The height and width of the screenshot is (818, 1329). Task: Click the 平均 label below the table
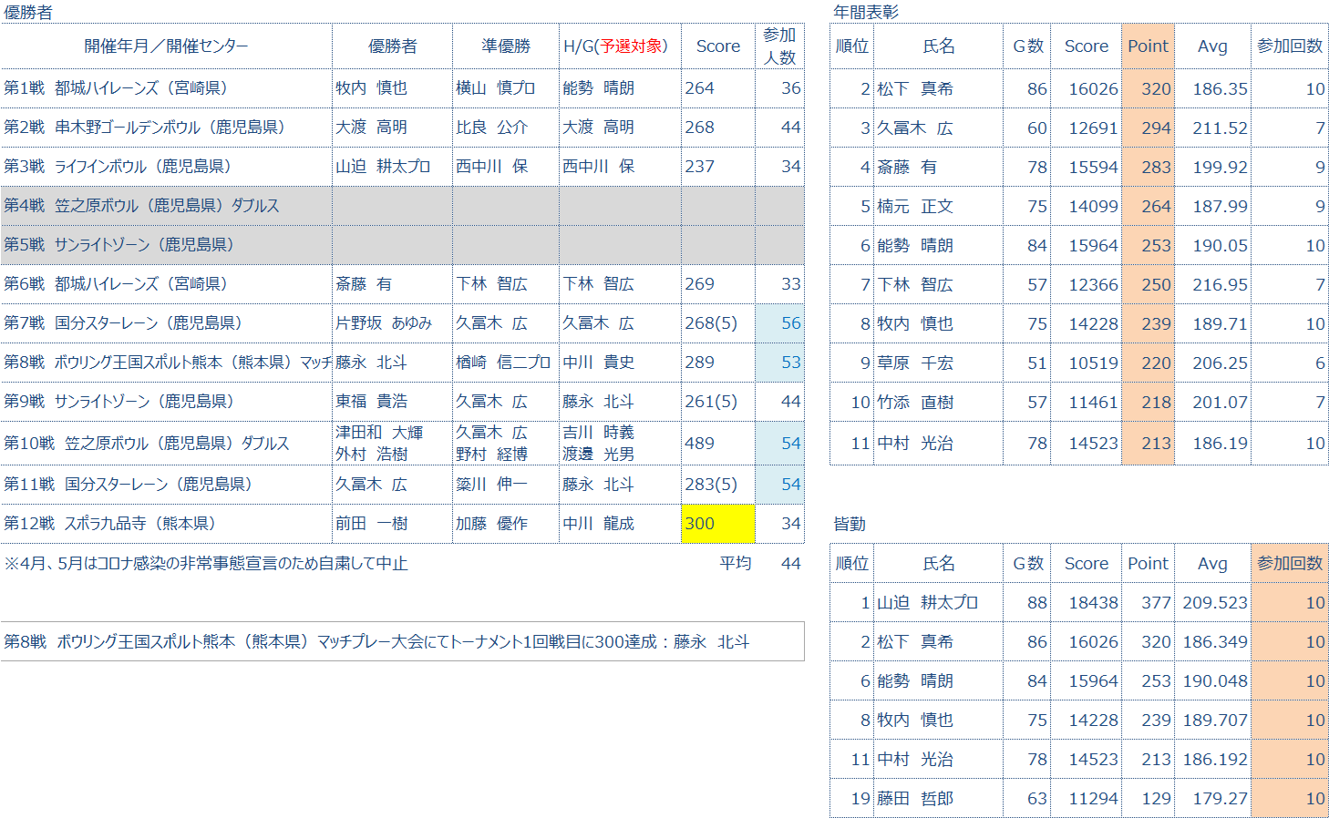[x=736, y=564]
